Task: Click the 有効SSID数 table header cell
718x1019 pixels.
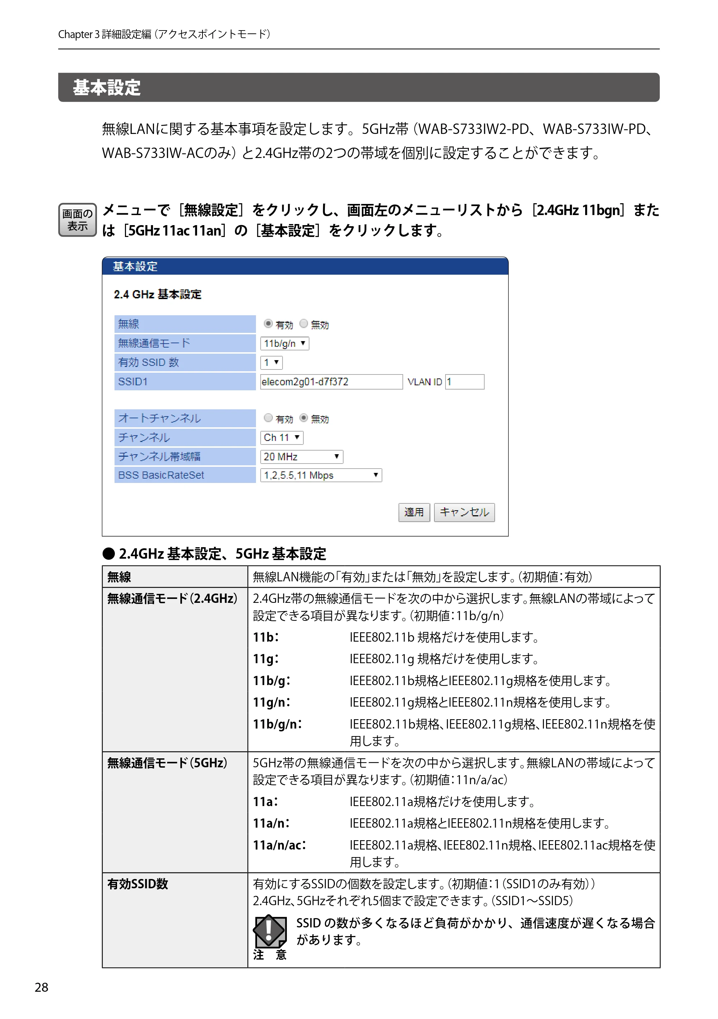Action: point(175,920)
